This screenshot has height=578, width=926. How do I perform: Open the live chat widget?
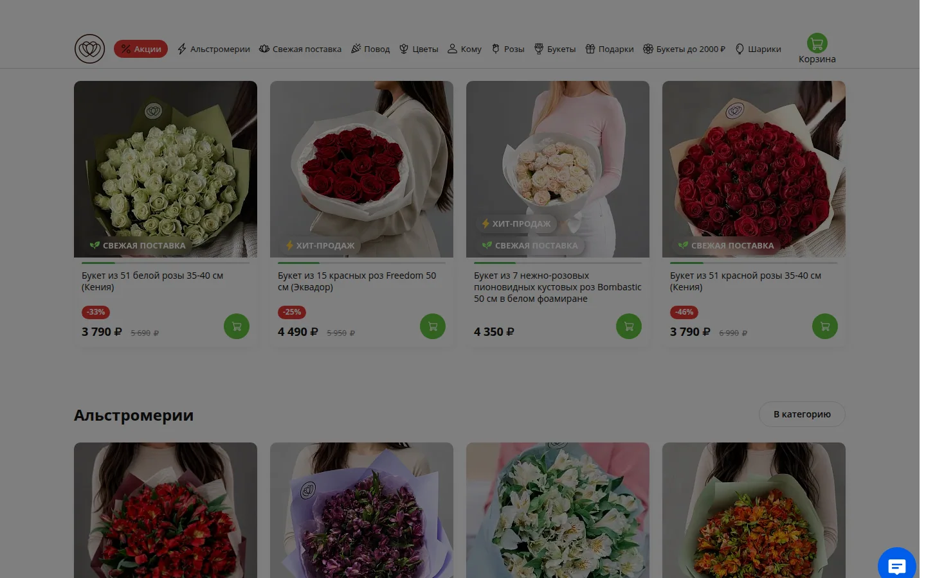pos(896,565)
